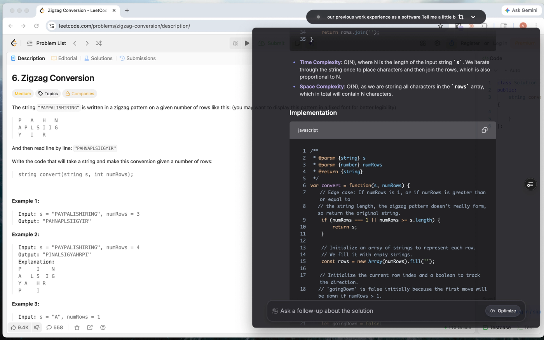Image resolution: width=544 pixels, height=340 pixels.
Task: Click the 'Example 1:' heading
Action: coord(26,201)
